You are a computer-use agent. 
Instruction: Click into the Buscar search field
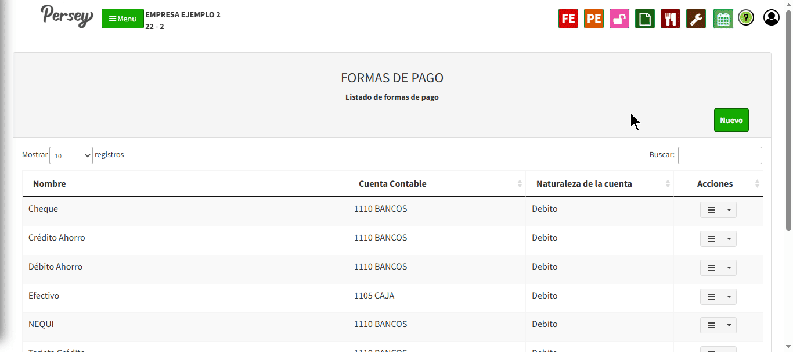point(720,155)
